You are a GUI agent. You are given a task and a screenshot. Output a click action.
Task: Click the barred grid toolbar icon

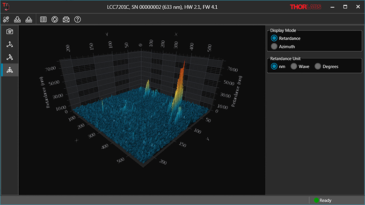click(x=44, y=19)
